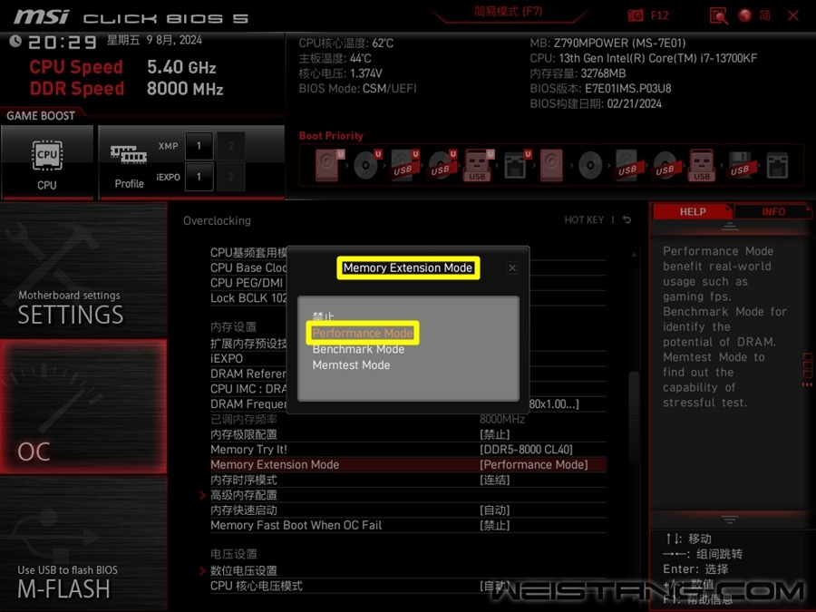Select the UEFI CD/DVD boot device icon

point(367,165)
